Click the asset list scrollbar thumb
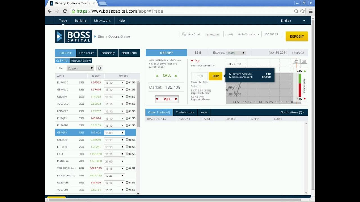This screenshot has height=202, width=360. 138,105
